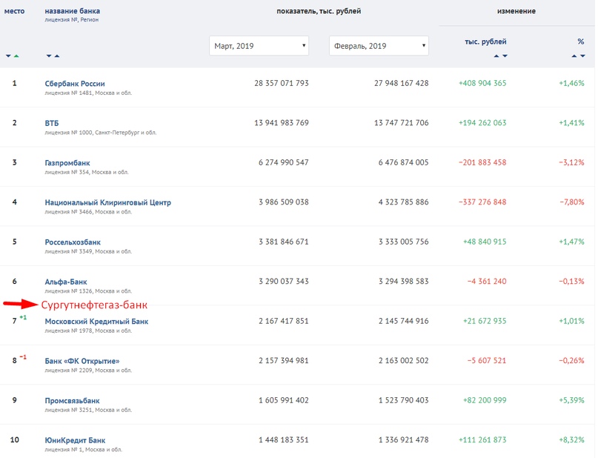Select Сбербанк March value 28 357 071 793
Screen dimensions: 598x458
tap(282, 83)
